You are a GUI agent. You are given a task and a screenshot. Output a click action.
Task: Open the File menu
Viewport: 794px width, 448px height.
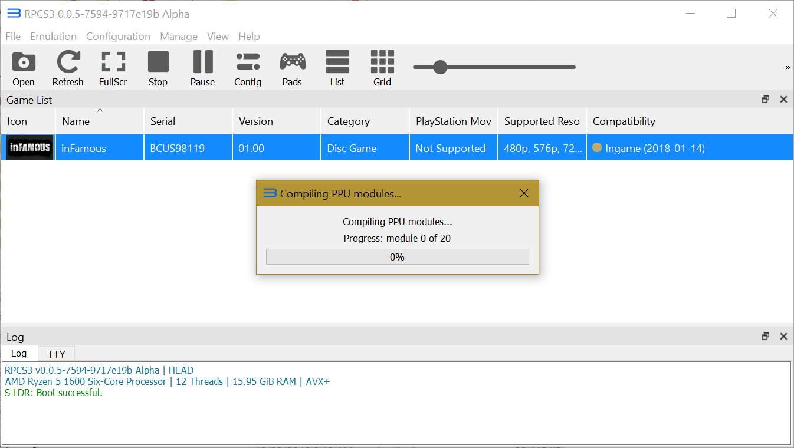pos(13,37)
